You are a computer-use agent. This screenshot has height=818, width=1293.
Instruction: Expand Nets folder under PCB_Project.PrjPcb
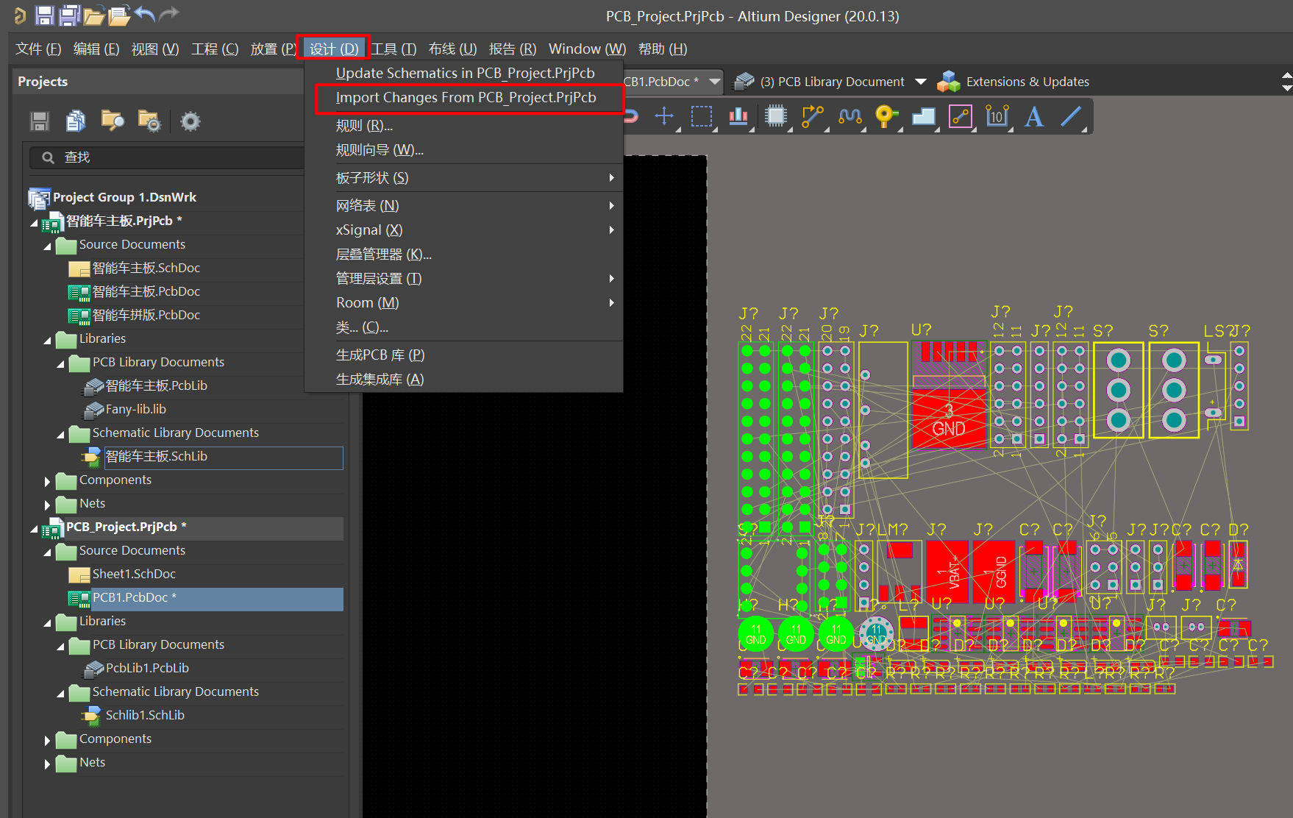coord(47,764)
